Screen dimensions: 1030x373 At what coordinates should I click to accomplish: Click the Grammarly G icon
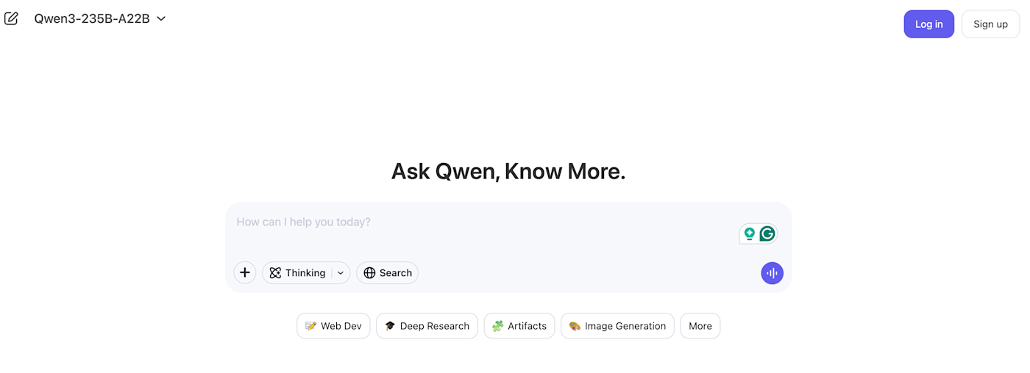[767, 233]
